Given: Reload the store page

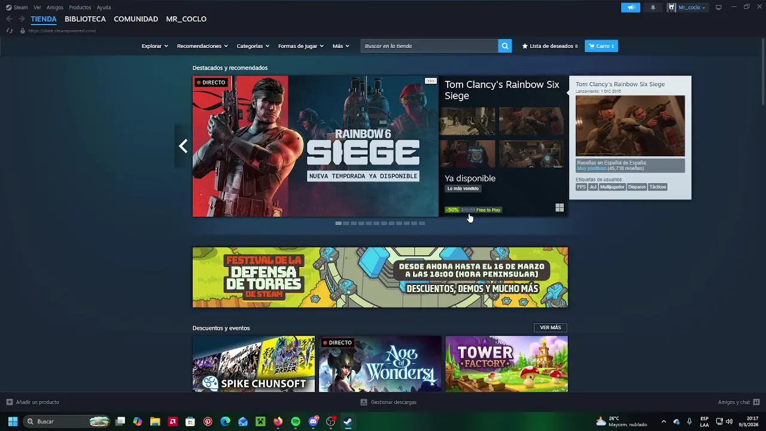Looking at the screenshot, I should [x=9, y=31].
